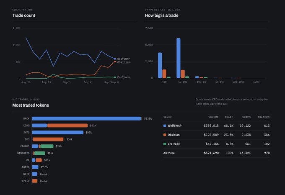Click Obsidian venue name in table
This screenshot has width=285, height=195.
click(174, 135)
